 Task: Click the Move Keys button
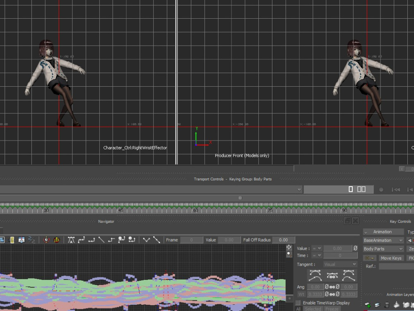[391, 258]
